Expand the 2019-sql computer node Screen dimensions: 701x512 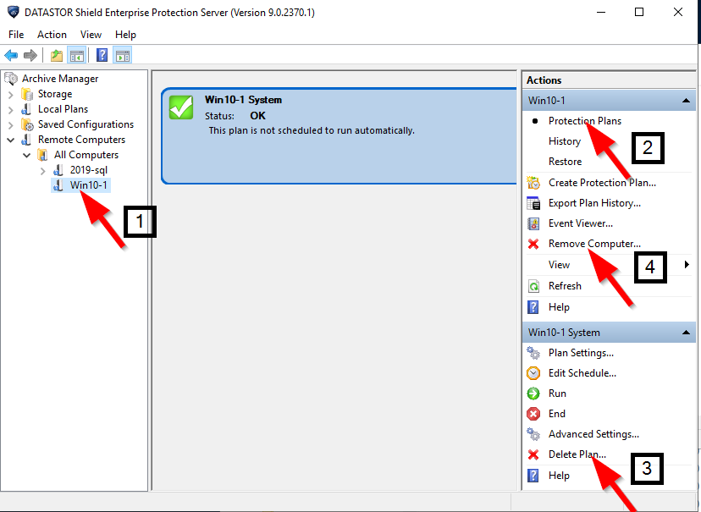click(x=42, y=171)
